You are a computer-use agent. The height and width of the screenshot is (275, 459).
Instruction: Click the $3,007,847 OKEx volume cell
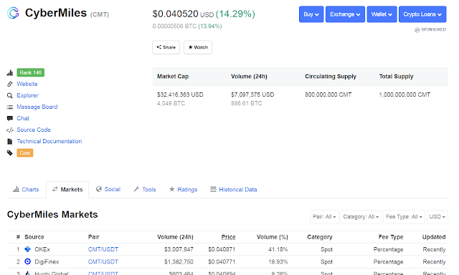pos(179,249)
